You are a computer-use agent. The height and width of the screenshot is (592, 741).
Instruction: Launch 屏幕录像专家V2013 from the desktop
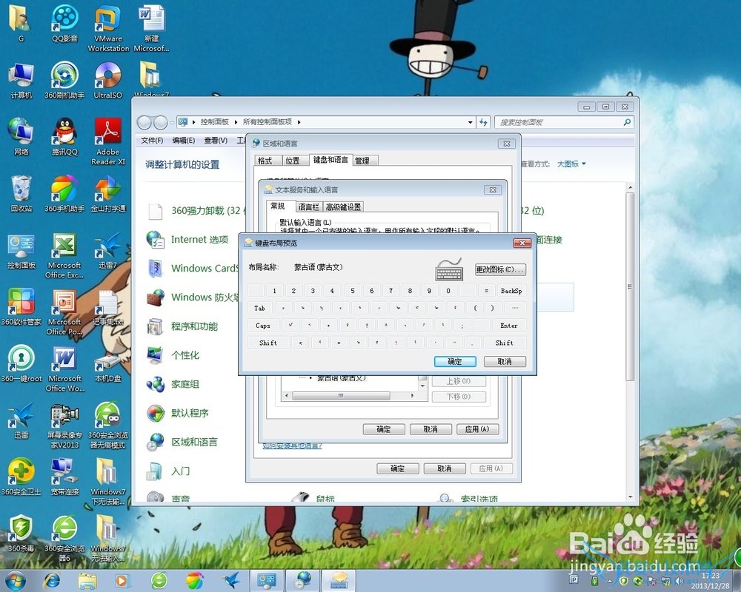64,425
